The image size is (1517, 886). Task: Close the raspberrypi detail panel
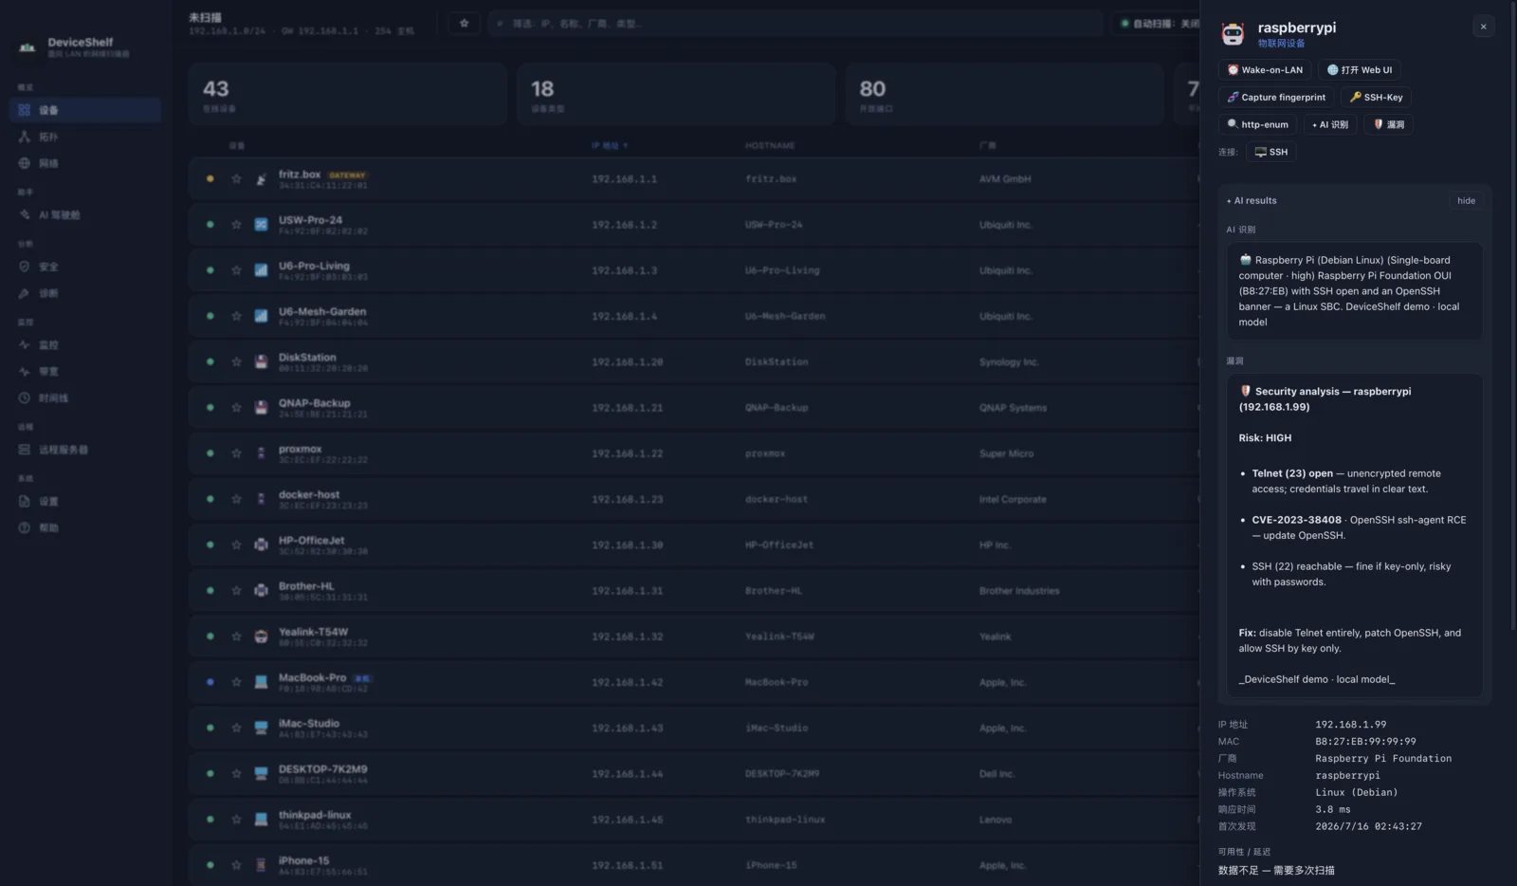pyautogui.click(x=1483, y=27)
